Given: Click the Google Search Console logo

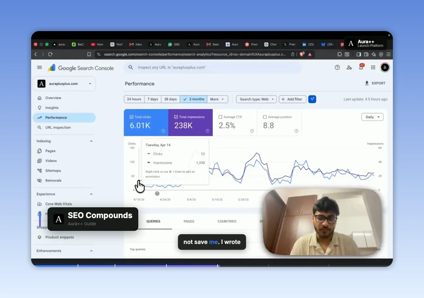Looking at the screenshot, I should pos(81,68).
